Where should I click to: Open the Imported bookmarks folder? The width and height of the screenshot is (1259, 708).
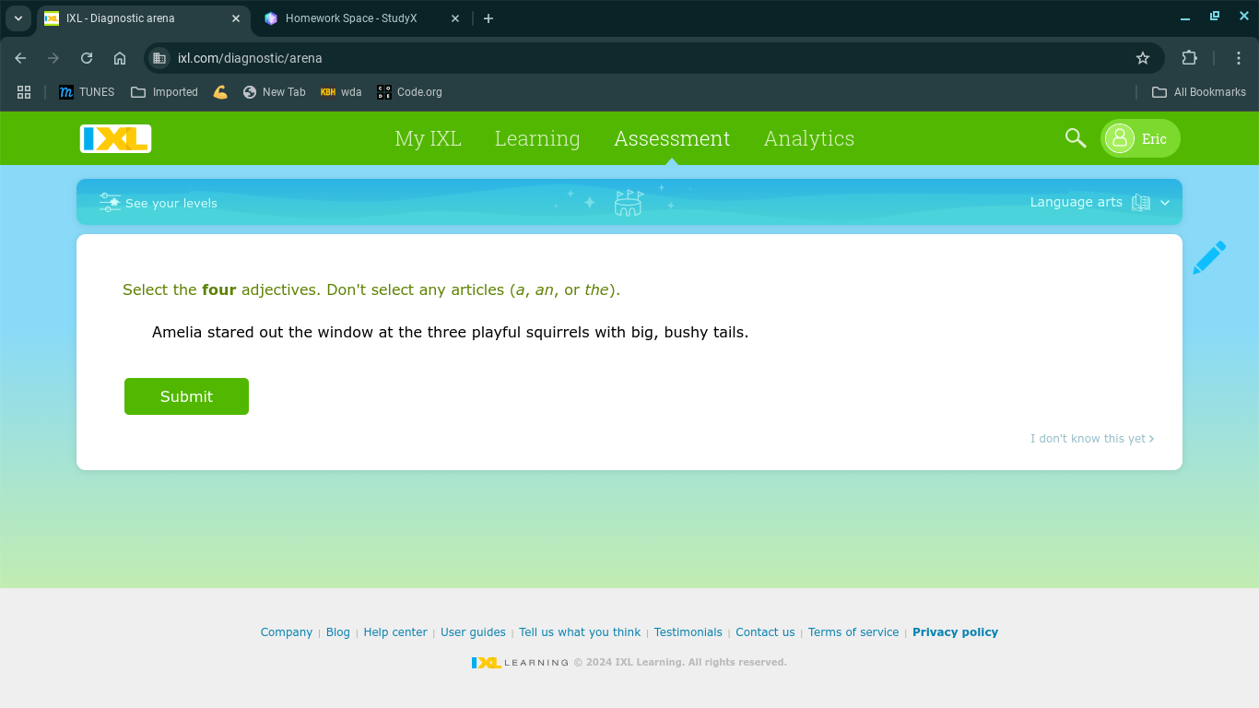(164, 92)
